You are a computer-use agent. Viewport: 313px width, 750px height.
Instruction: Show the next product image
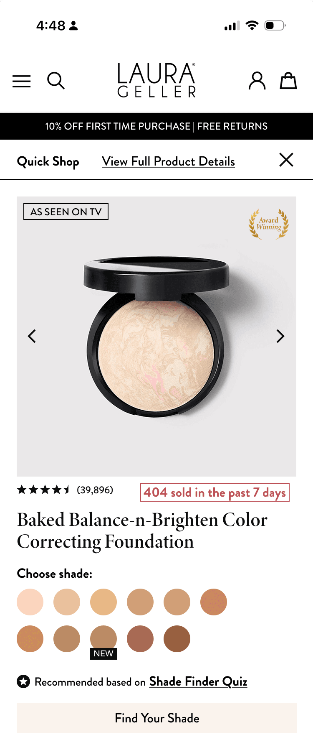[x=280, y=336]
